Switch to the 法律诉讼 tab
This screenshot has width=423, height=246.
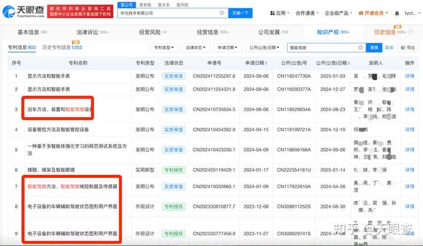point(92,32)
